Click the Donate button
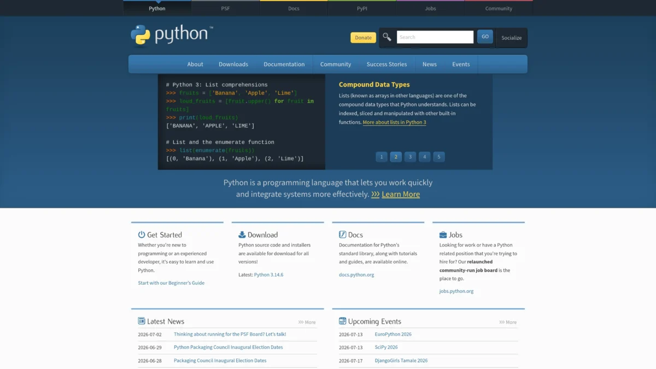 [363, 38]
